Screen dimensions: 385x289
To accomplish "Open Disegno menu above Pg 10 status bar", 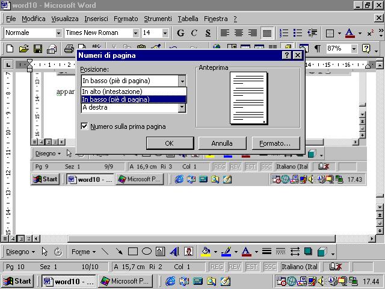I will 20,252.
